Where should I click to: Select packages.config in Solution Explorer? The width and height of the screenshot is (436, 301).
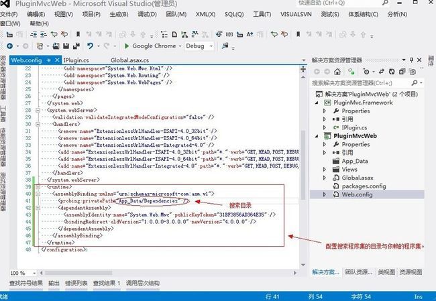click(364, 186)
